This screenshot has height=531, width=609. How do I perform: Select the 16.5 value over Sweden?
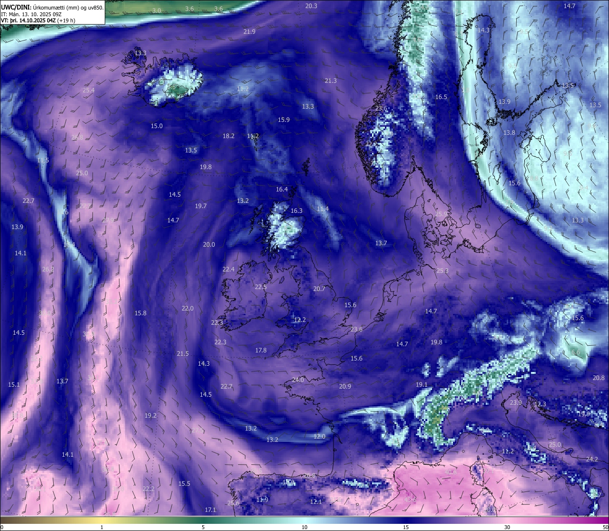(442, 97)
